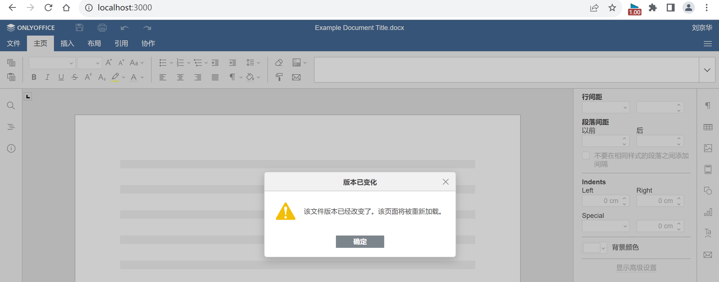Click the redo arrow icon
This screenshot has height=282, width=719.
[x=147, y=28]
